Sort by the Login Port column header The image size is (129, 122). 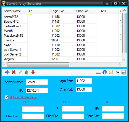coord(62,11)
